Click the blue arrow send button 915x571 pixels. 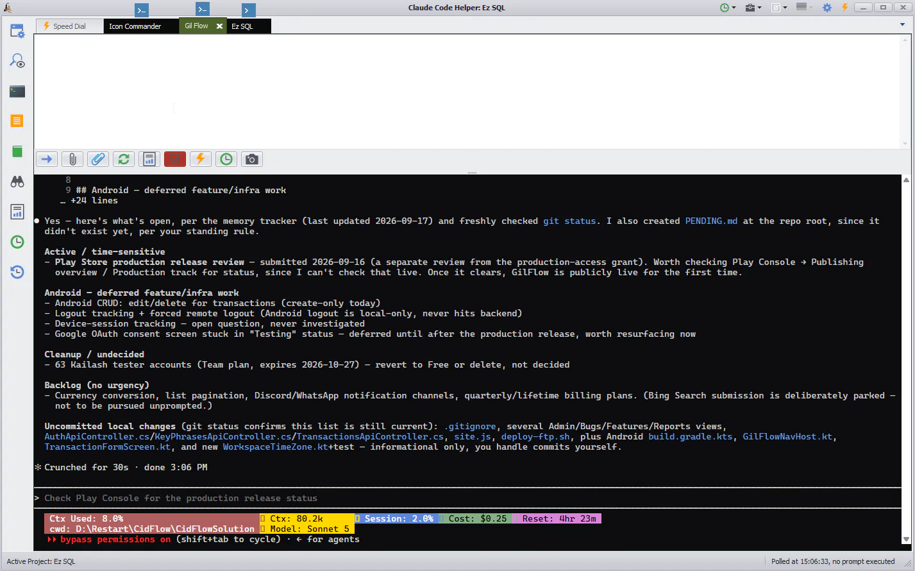coord(47,159)
